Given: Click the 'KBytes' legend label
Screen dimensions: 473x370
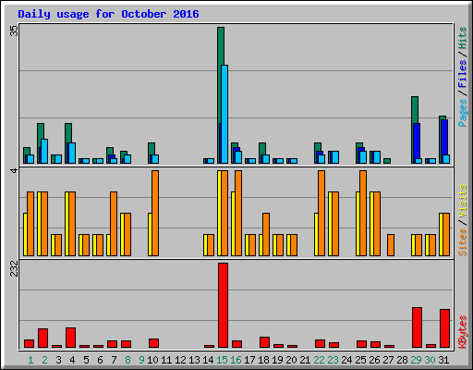Looking at the screenshot, I should 462,332.
